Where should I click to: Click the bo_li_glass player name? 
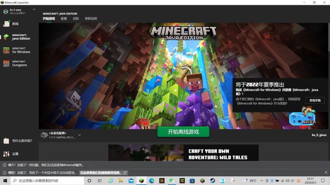[x=319, y=135]
